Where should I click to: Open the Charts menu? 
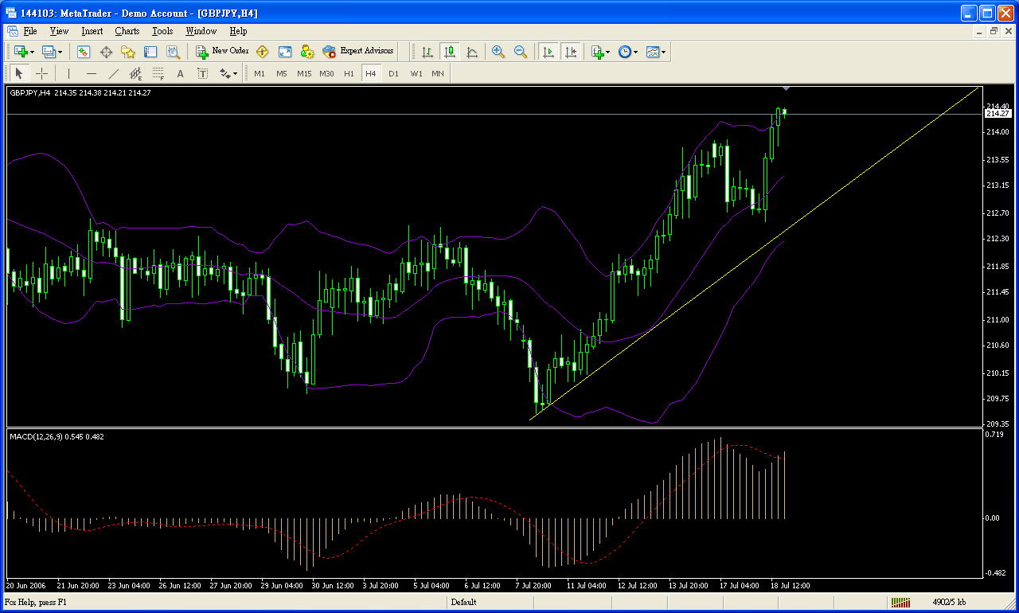[x=127, y=31]
